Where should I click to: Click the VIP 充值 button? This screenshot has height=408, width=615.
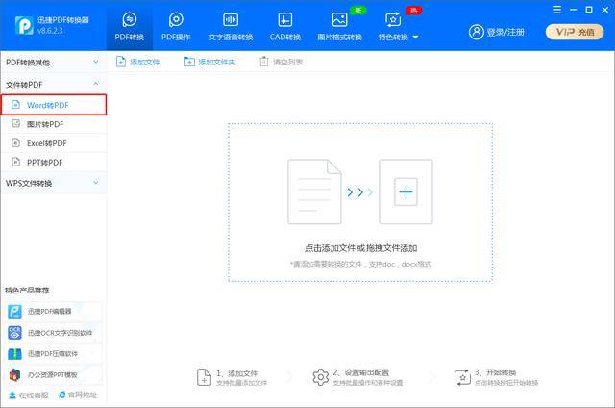click(x=575, y=32)
